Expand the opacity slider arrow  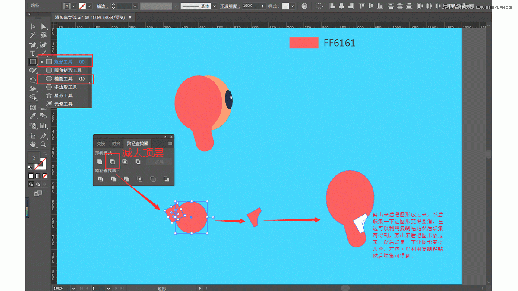click(263, 6)
